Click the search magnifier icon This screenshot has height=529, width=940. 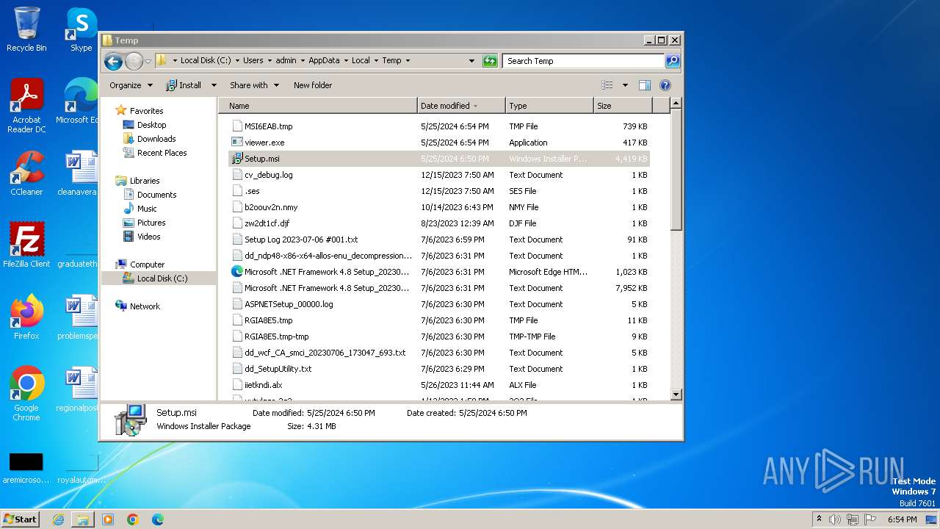click(x=672, y=61)
